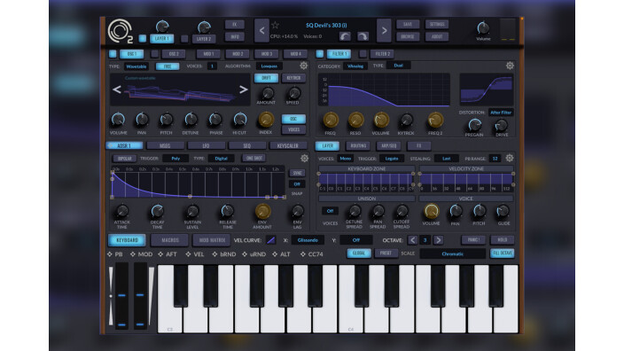Switch to the MSEG tab
The width and height of the screenshot is (624, 351).
tap(165, 145)
